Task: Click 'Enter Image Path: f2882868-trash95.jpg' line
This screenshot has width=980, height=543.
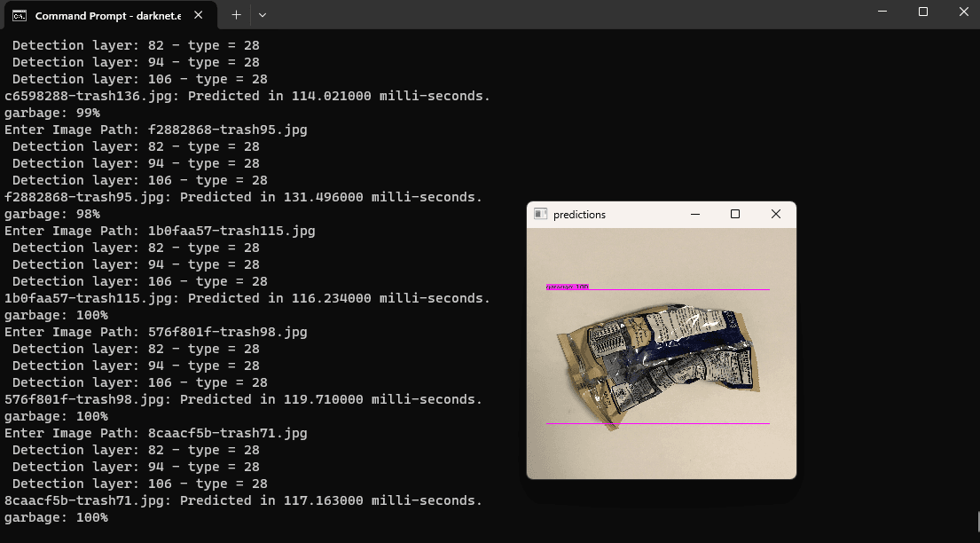Action: point(155,130)
